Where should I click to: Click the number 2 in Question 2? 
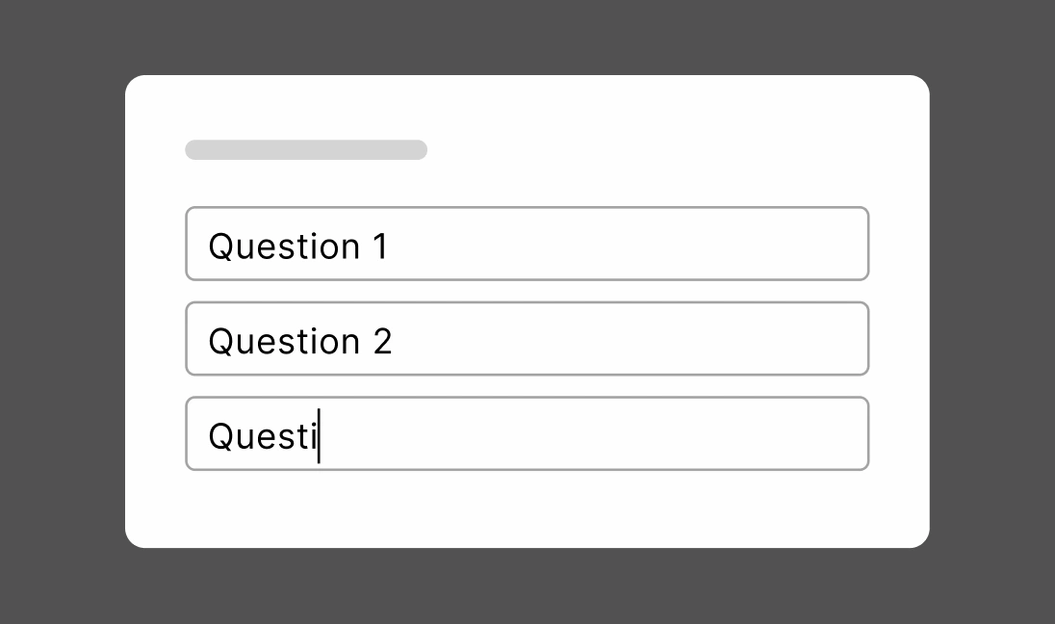tap(382, 341)
